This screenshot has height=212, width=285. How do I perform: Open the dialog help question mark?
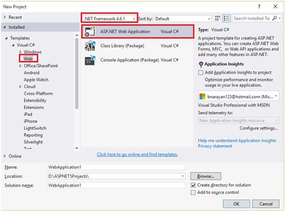point(259,7)
